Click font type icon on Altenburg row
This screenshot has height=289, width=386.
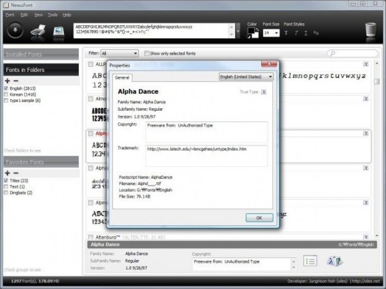coord(366,237)
